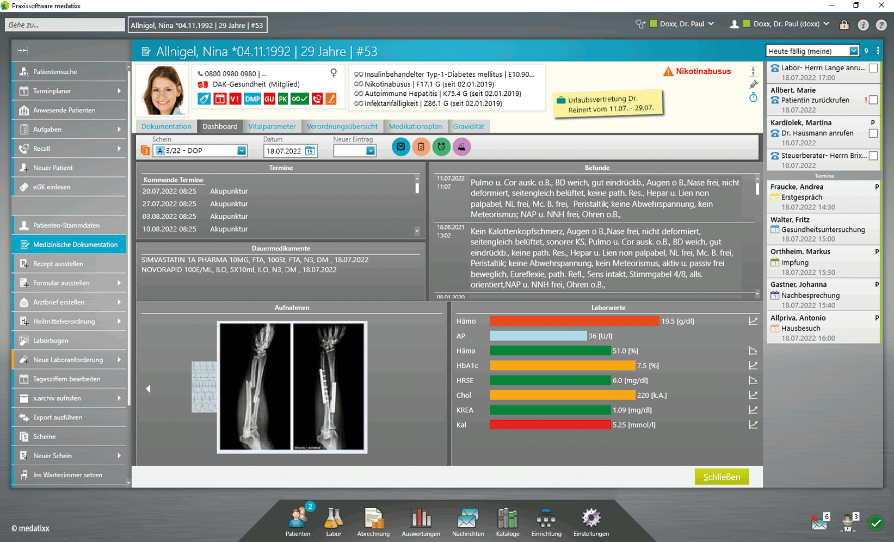Open Abrechnung in the bottom dock

coord(373,522)
